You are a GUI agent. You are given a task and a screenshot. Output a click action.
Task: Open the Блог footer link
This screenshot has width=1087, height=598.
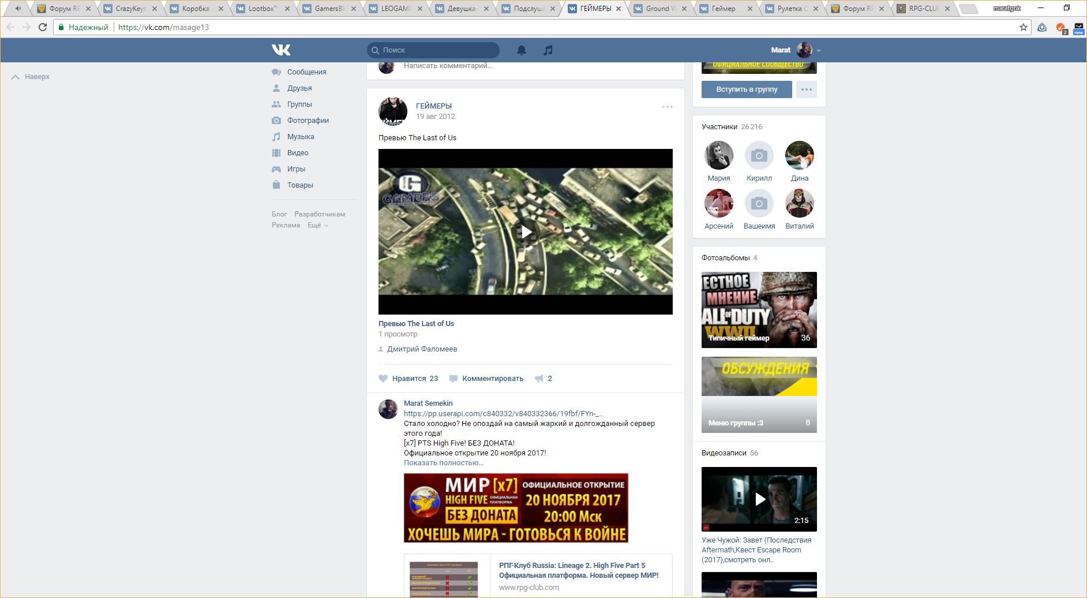(x=279, y=214)
